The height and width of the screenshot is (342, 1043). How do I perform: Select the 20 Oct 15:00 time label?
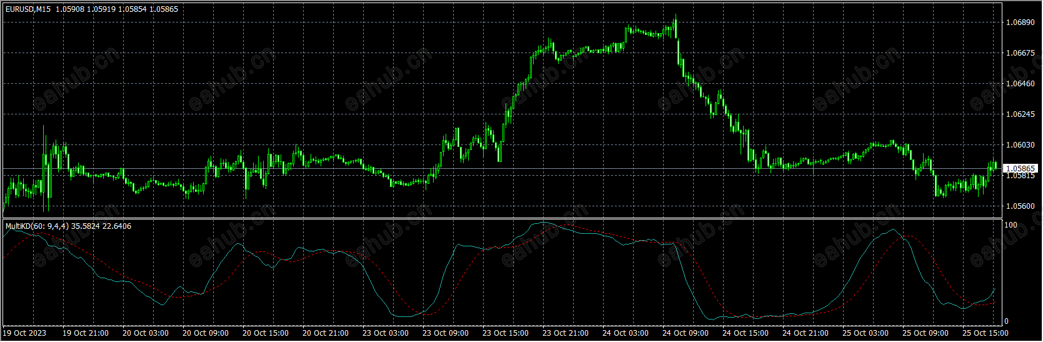tap(266, 333)
